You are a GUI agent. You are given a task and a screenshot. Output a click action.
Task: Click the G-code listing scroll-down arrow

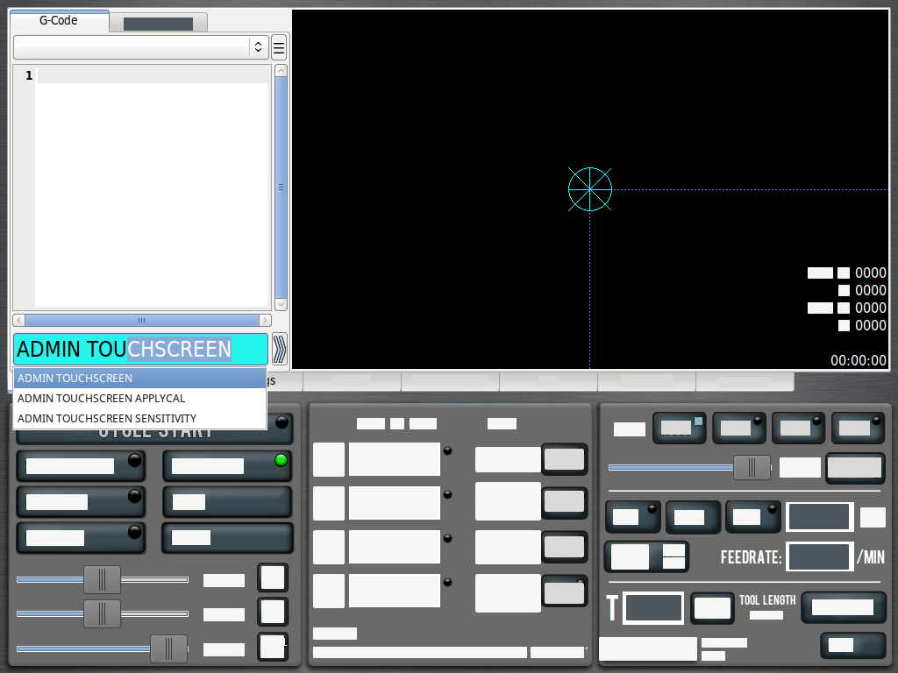point(281,304)
